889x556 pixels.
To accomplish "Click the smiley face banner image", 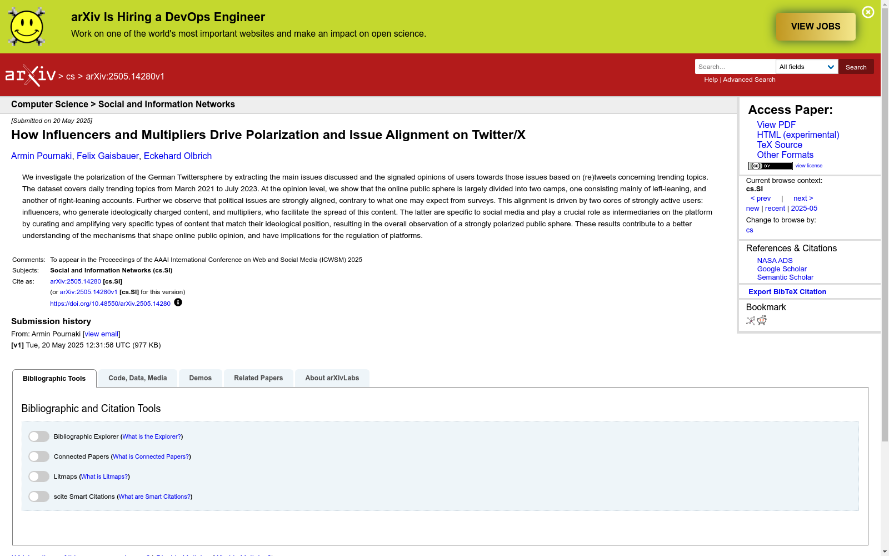I will [27, 27].
